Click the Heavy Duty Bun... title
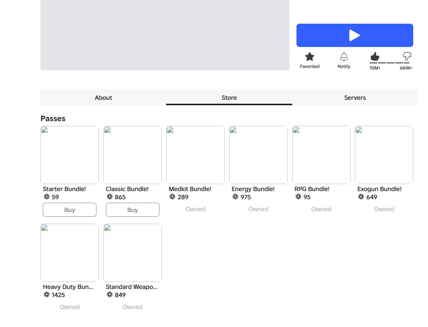 [68, 287]
